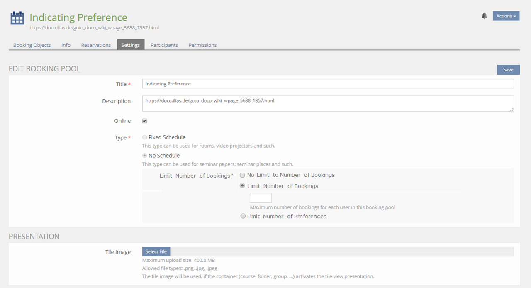This screenshot has width=531, height=288.
Task: Switch to the Booking Objects tab
Action: pyautogui.click(x=32, y=45)
